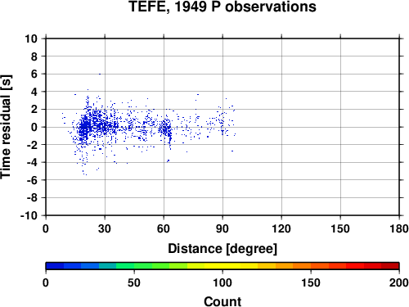Click the colorbar tick label 50
The width and height of the screenshot is (409, 307).
point(134,282)
